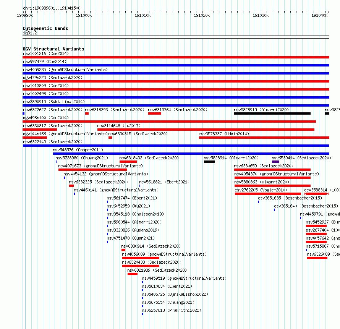This screenshot has width=340, height=329.
Task: Click nsv4460141 (gnomADStructuralVariants) label
Action: 116,190
